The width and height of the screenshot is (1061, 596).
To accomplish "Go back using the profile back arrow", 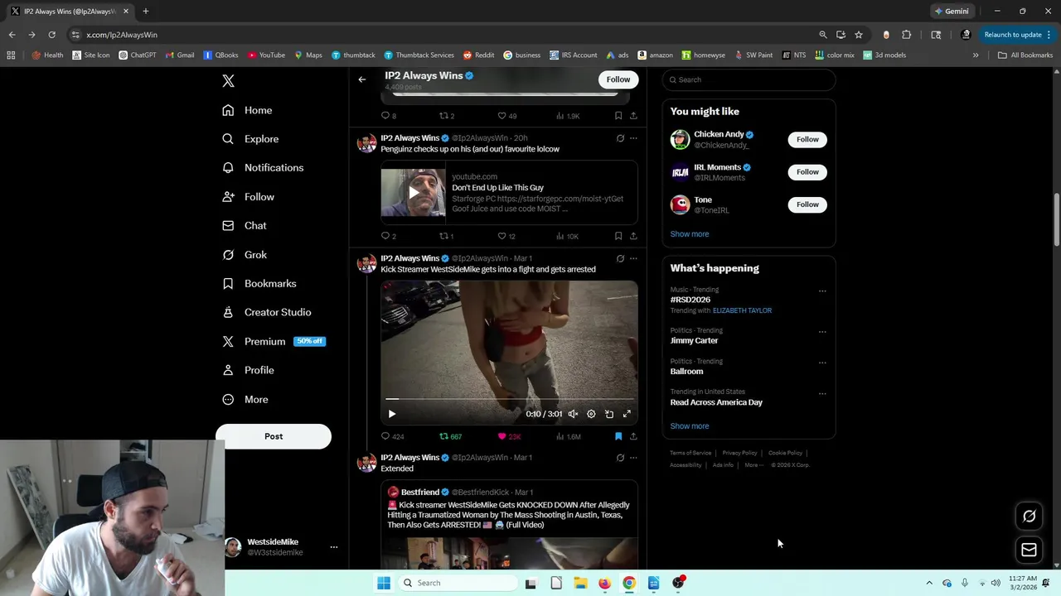I will 361,79.
